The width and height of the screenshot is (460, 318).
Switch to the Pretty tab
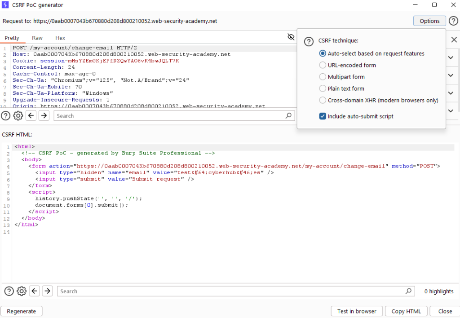pyautogui.click(x=12, y=38)
